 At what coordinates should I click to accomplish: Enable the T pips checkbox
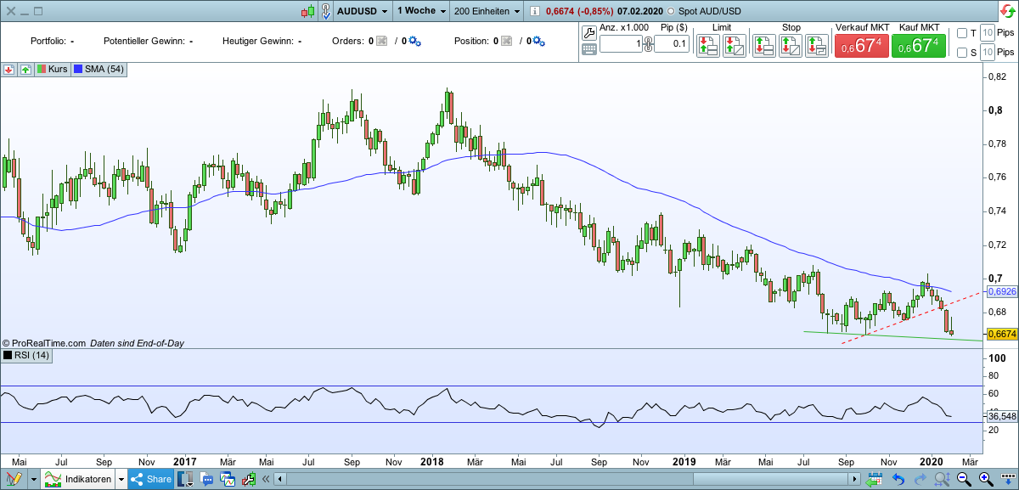pyautogui.click(x=961, y=34)
